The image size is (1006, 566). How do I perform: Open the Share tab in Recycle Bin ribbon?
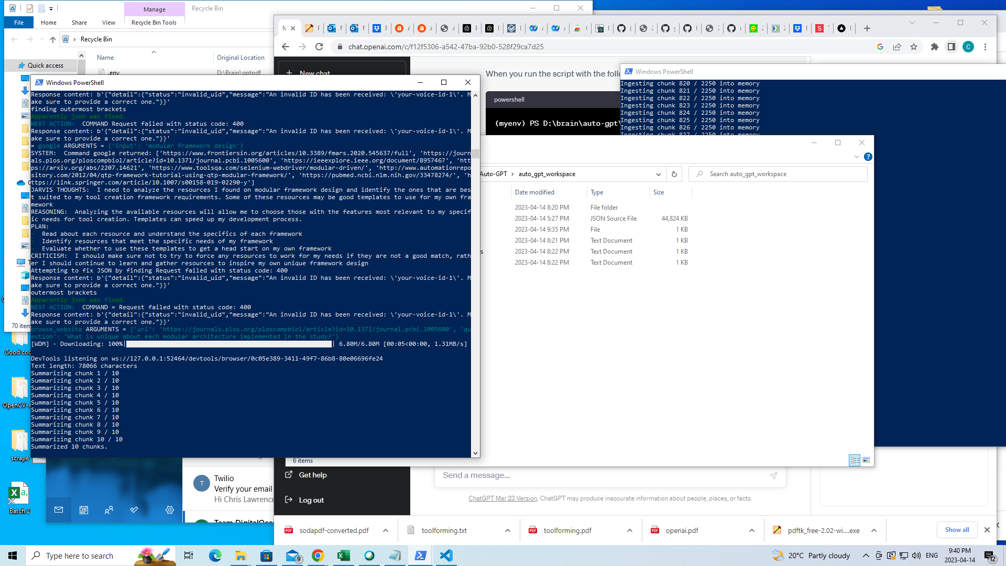pos(79,23)
